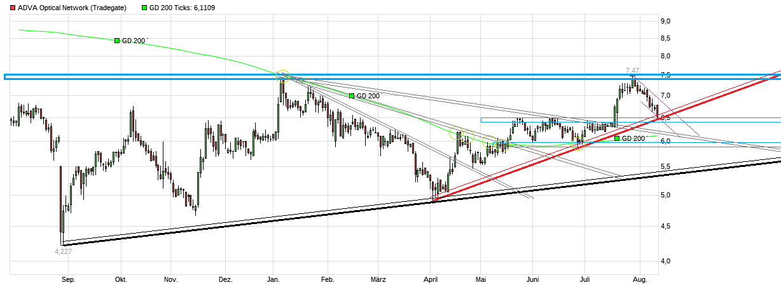Click the 8,0 price axis label
Viewport: 781px width, 299px height.
point(666,56)
